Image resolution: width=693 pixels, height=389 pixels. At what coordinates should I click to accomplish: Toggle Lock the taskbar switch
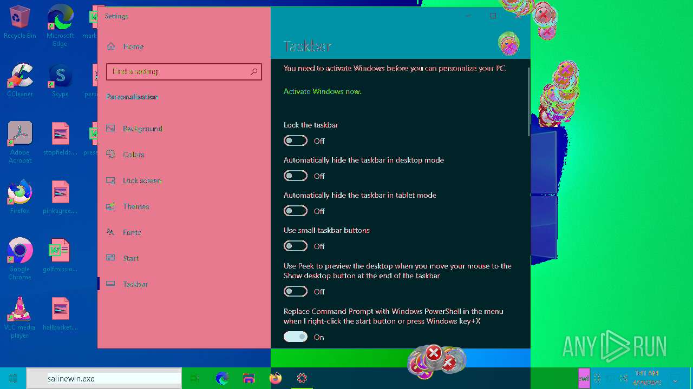coord(296,140)
